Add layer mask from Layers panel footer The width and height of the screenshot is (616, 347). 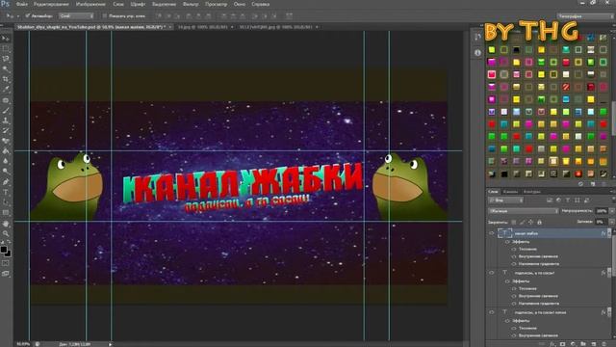click(x=562, y=344)
